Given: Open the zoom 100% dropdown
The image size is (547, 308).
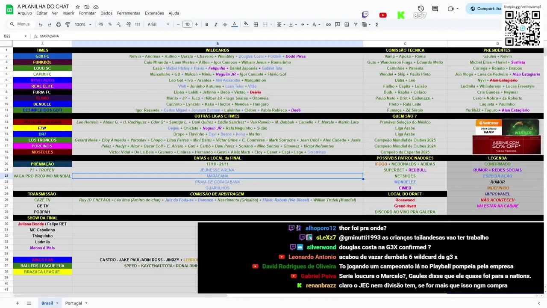Looking at the screenshot, I should tap(83, 24).
